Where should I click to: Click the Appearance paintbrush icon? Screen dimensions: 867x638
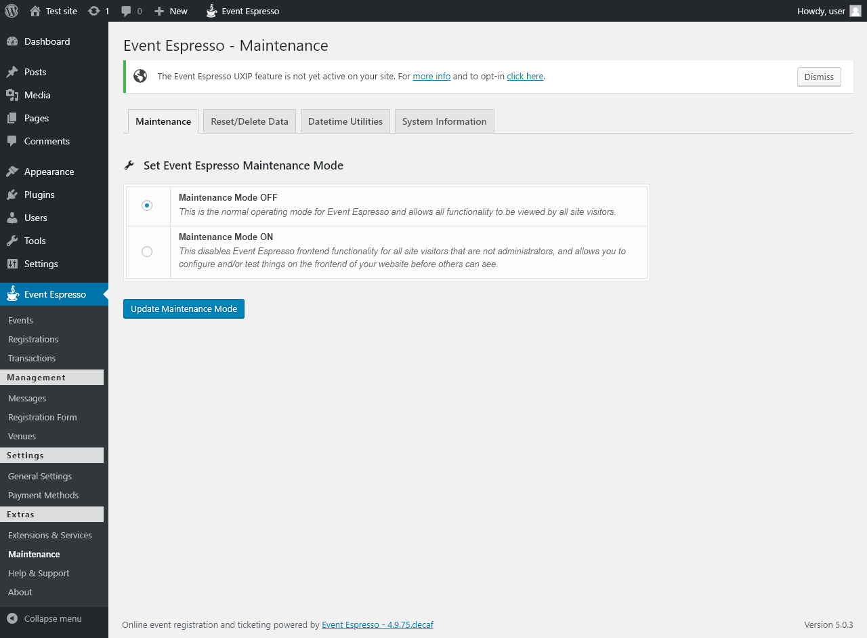click(12, 172)
